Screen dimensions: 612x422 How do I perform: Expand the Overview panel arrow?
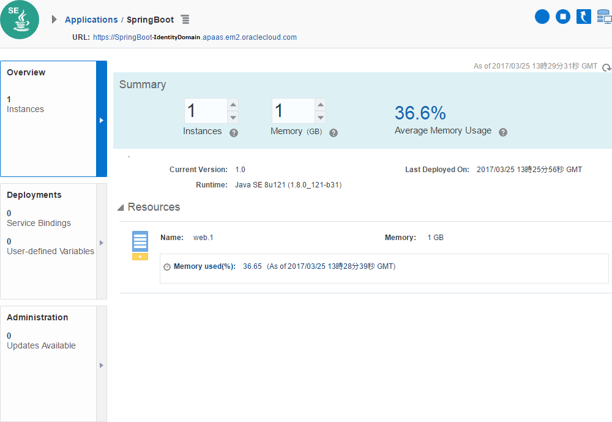pos(102,120)
